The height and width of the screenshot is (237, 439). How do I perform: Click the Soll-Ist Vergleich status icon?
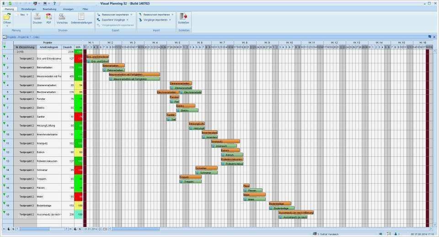click(x=315, y=234)
